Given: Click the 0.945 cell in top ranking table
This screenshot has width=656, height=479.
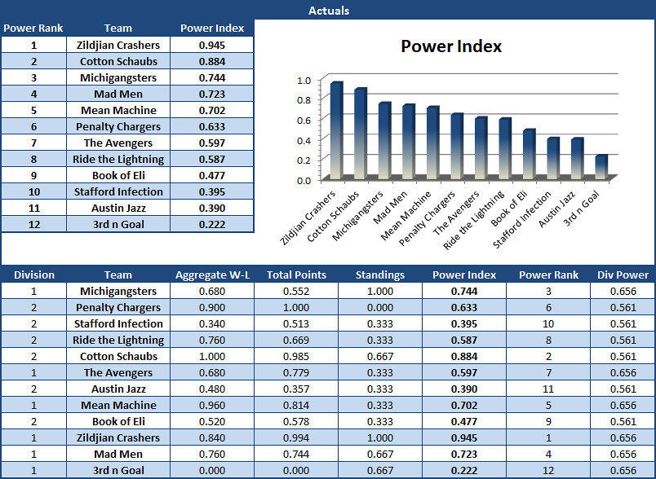Looking at the screenshot, I should click(212, 45).
